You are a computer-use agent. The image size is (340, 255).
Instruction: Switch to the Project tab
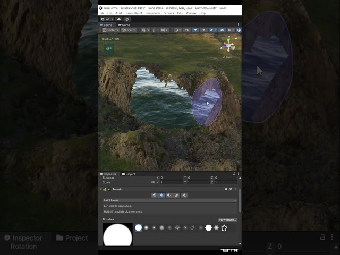click(x=129, y=174)
